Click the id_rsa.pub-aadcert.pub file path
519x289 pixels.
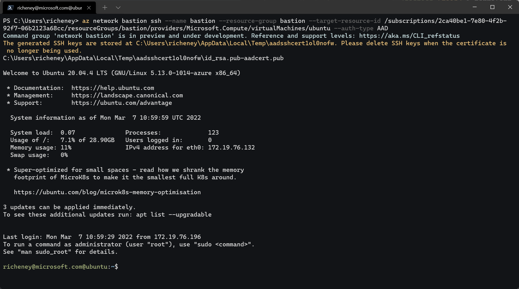point(143,58)
